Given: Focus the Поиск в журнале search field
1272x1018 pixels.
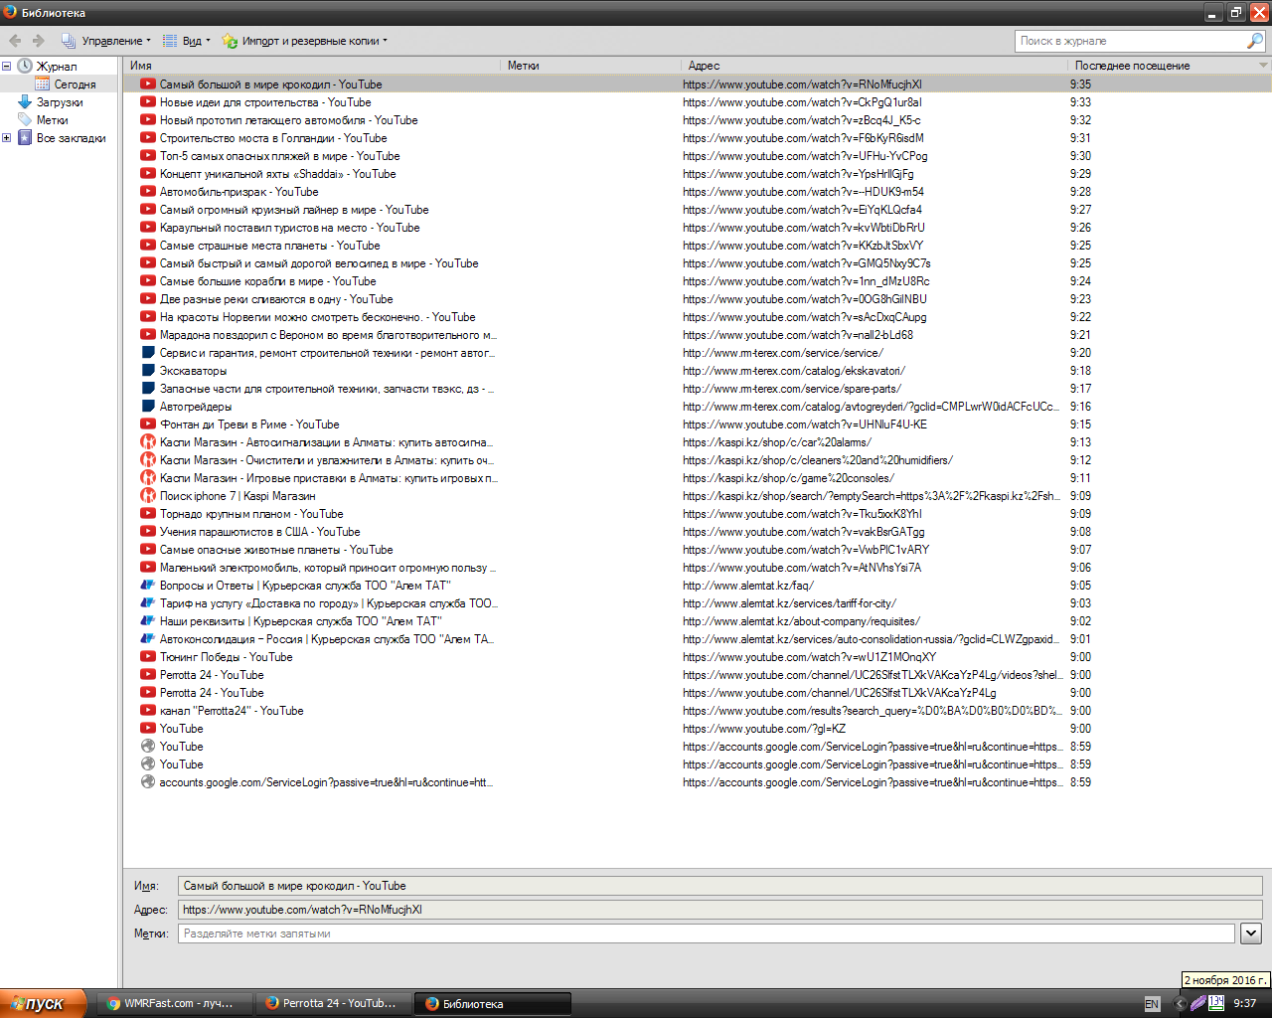Looking at the screenshot, I should click(1132, 41).
